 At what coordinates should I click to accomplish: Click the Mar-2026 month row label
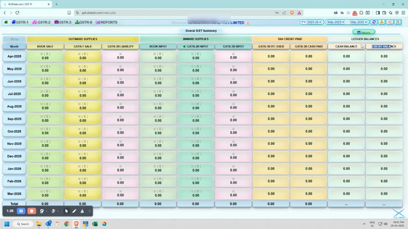(14, 194)
